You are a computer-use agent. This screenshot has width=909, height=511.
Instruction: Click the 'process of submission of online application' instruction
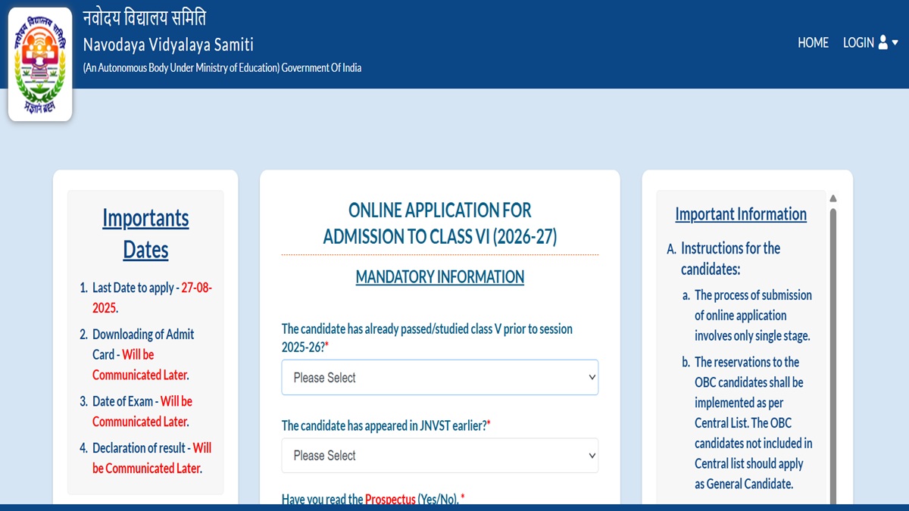tap(753, 316)
